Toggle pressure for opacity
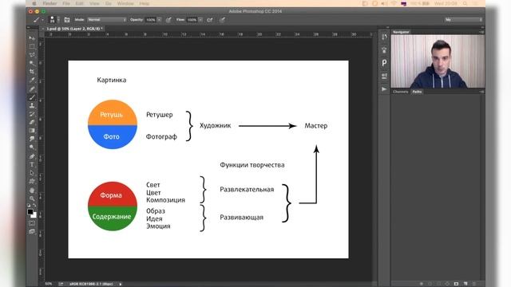Image resolution: width=511 pixels, height=287 pixels. click(168, 20)
